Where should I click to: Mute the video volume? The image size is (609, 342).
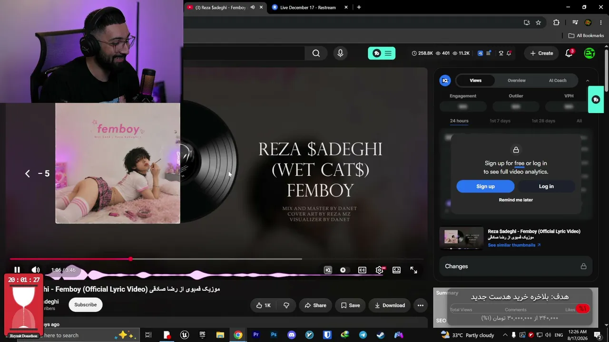click(36, 270)
